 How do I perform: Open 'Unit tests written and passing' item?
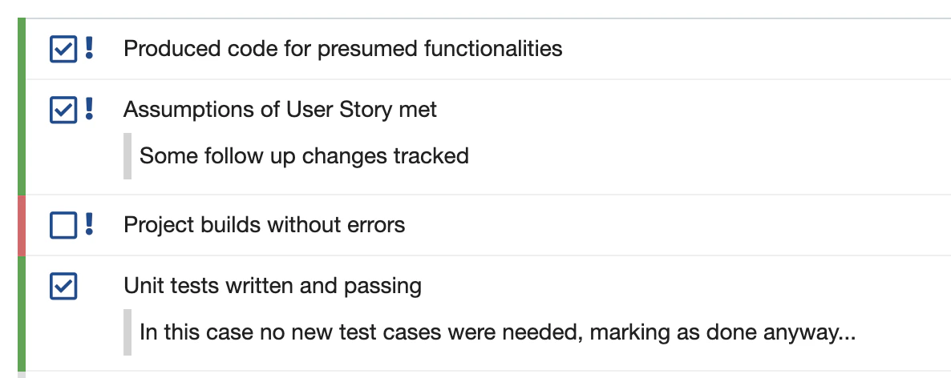[x=272, y=285]
